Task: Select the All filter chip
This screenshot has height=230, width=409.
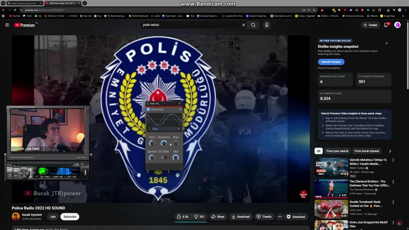Action: tap(319, 151)
